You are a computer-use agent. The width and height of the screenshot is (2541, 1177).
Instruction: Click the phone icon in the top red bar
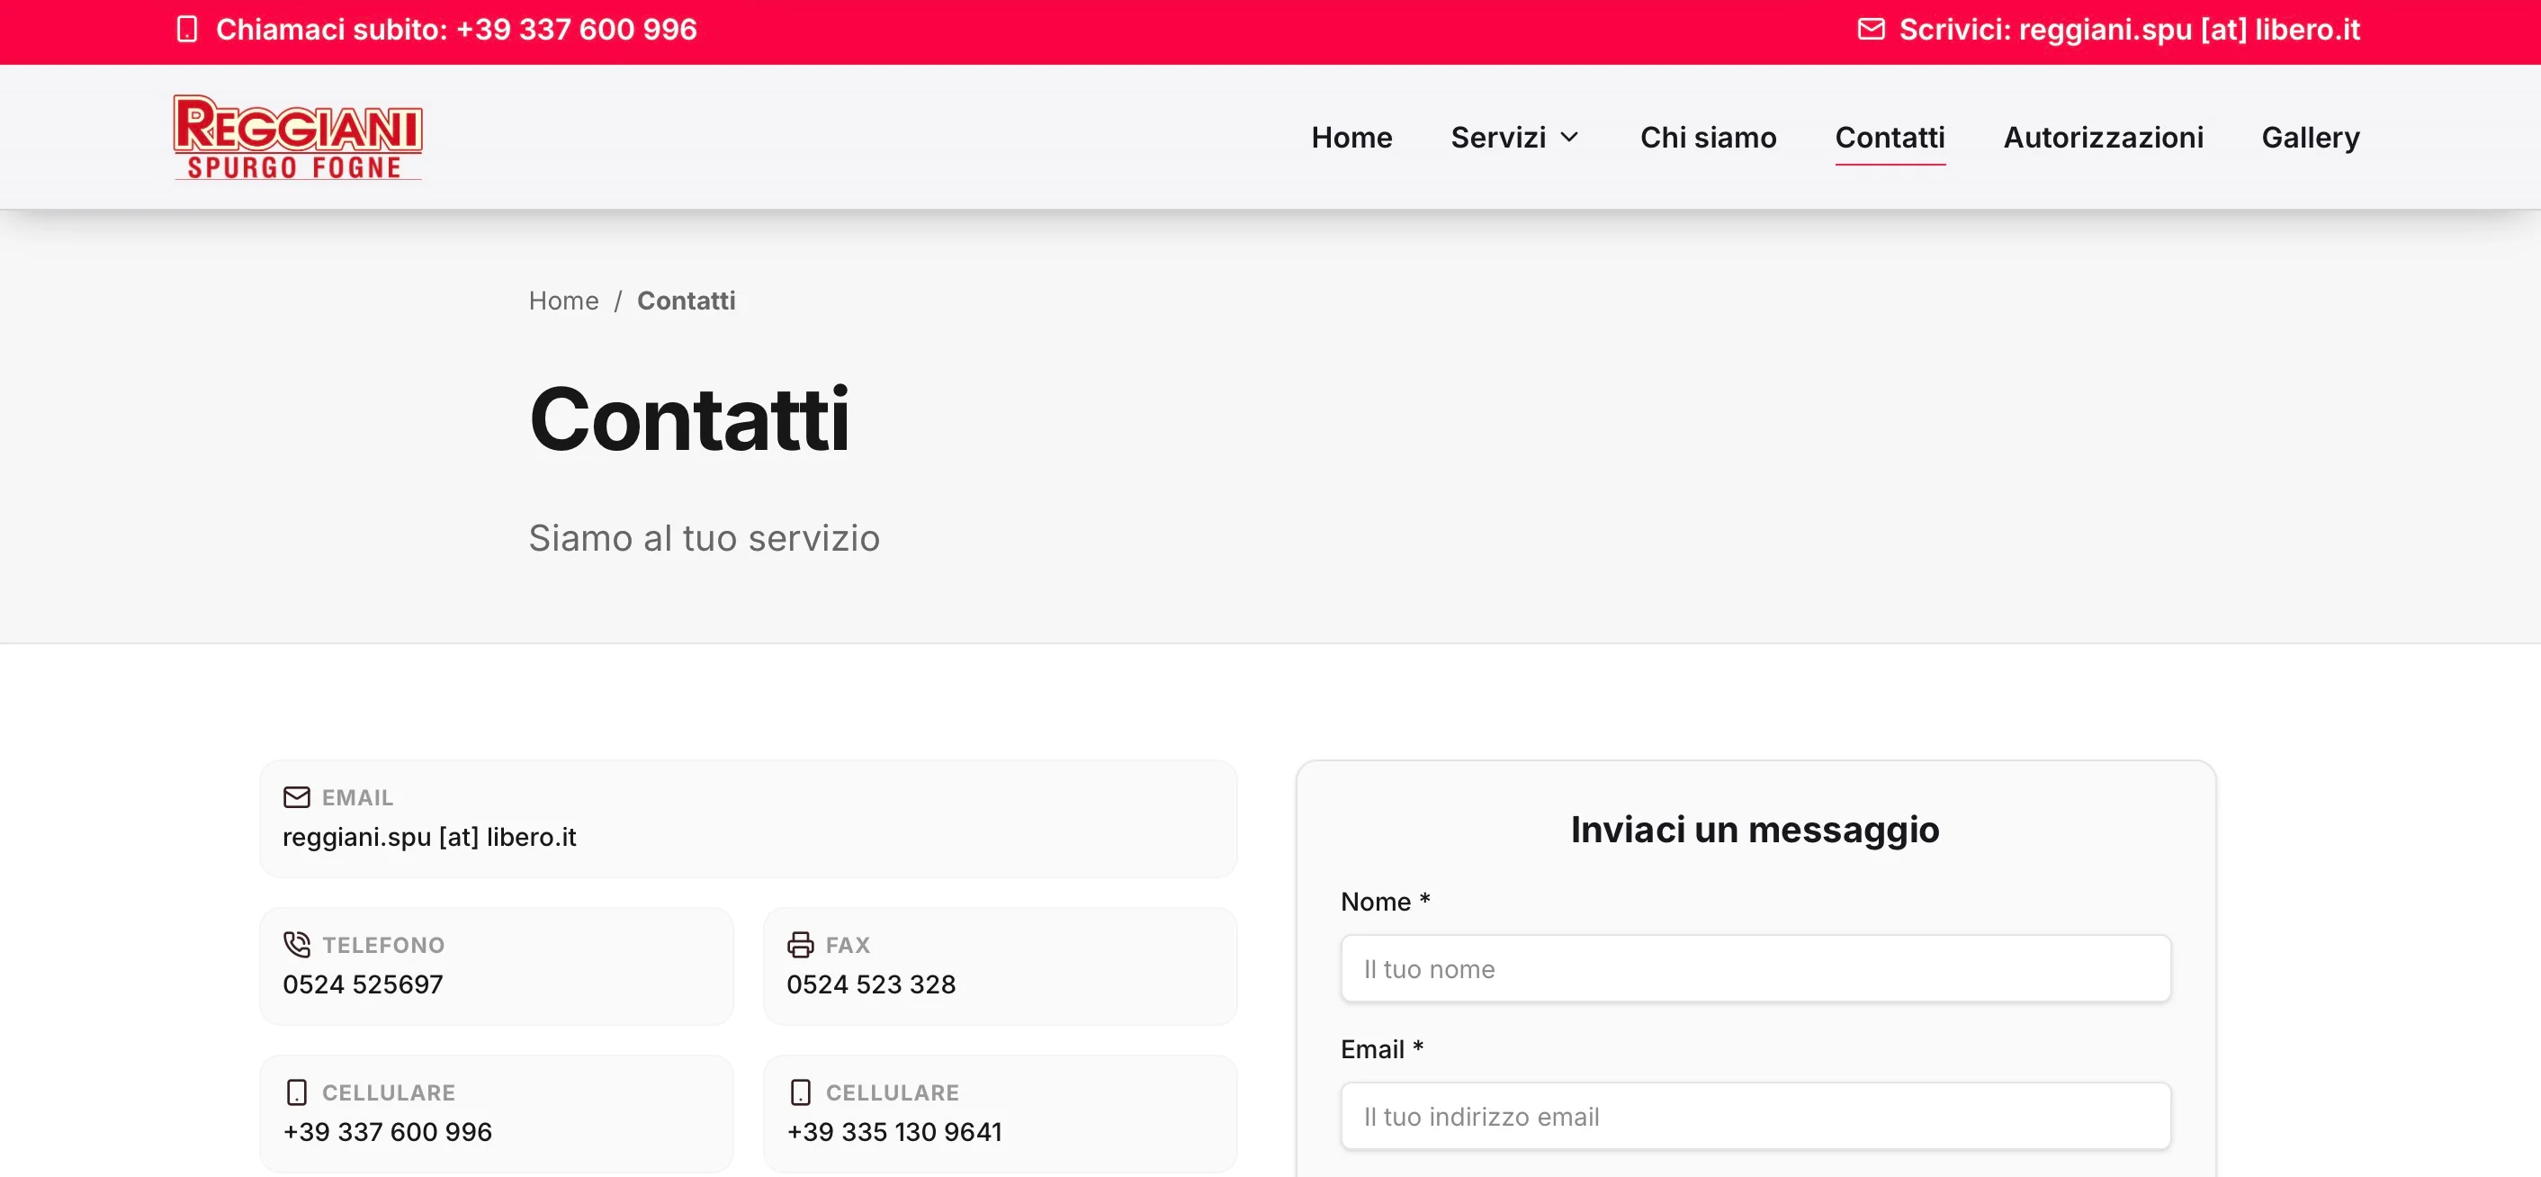[187, 29]
